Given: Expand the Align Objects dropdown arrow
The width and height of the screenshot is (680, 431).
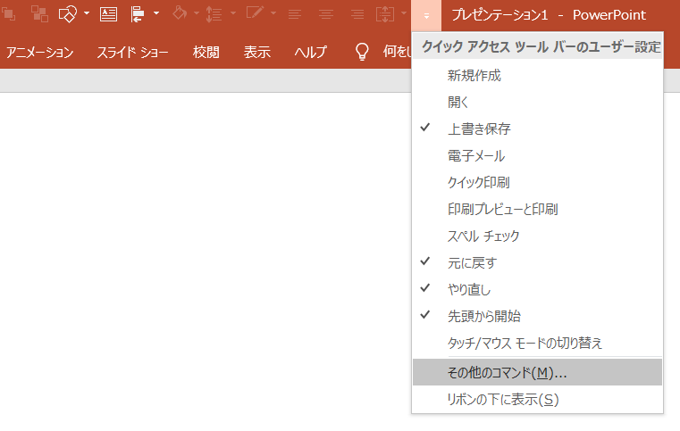Looking at the screenshot, I should pos(156,13).
